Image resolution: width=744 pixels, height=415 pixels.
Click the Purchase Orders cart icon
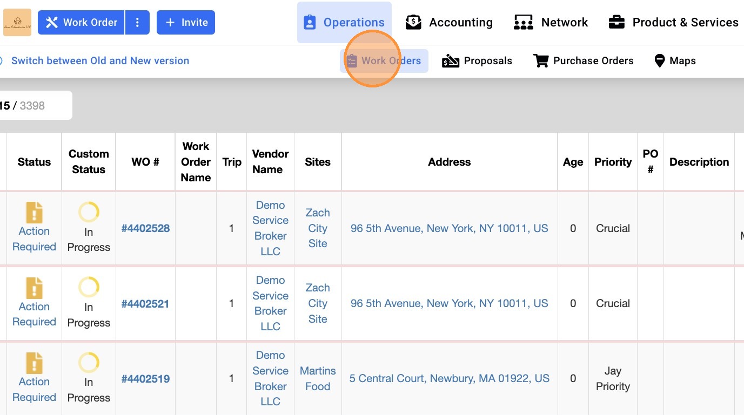[541, 61]
